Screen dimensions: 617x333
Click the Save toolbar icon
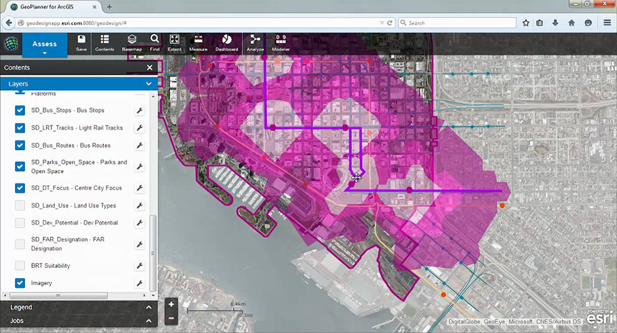81,43
